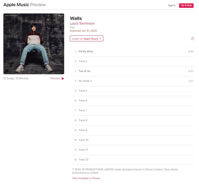Play the album preview triangle icon

[63, 79]
